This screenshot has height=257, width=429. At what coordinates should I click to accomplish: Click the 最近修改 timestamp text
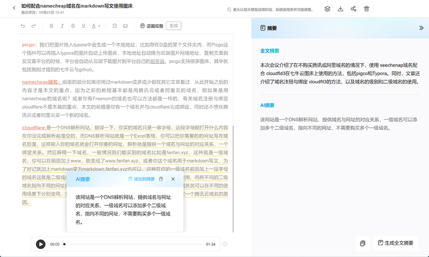[x=43, y=12]
